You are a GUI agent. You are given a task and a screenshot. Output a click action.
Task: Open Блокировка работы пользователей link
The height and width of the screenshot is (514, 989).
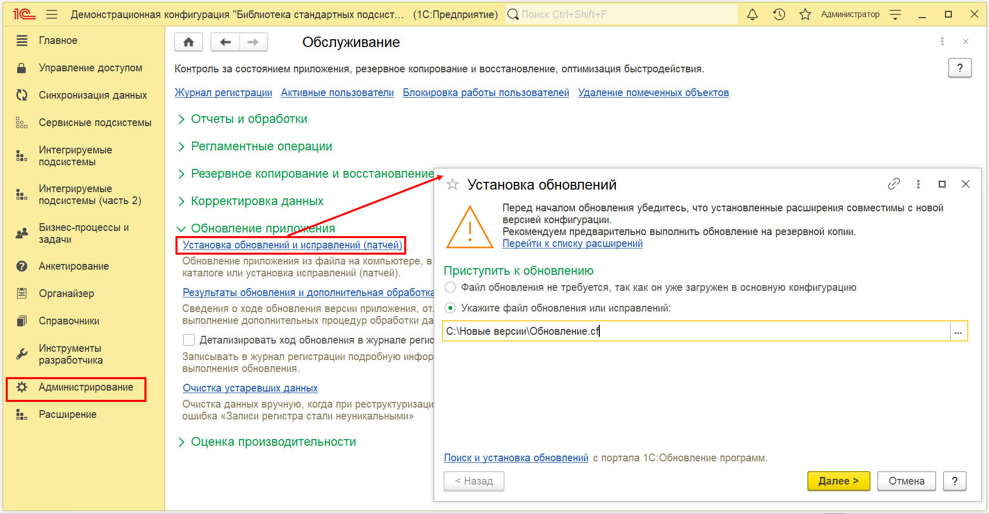click(486, 92)
